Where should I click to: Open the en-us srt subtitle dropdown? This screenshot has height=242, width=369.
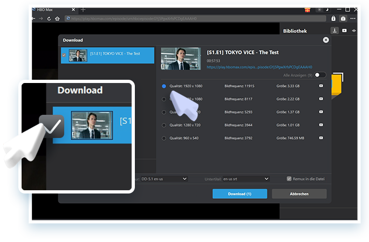pos(246,179)
